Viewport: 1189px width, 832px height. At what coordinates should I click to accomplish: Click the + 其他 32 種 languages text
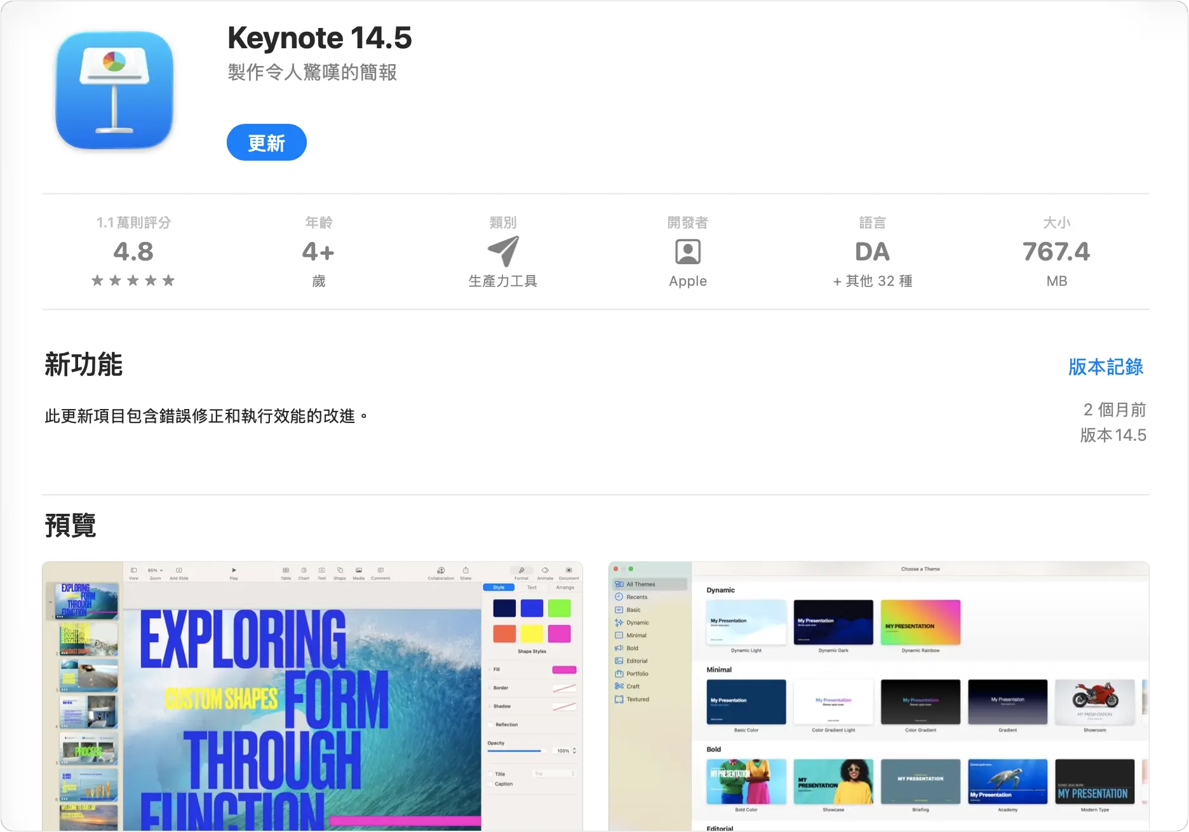coord(873,281)
